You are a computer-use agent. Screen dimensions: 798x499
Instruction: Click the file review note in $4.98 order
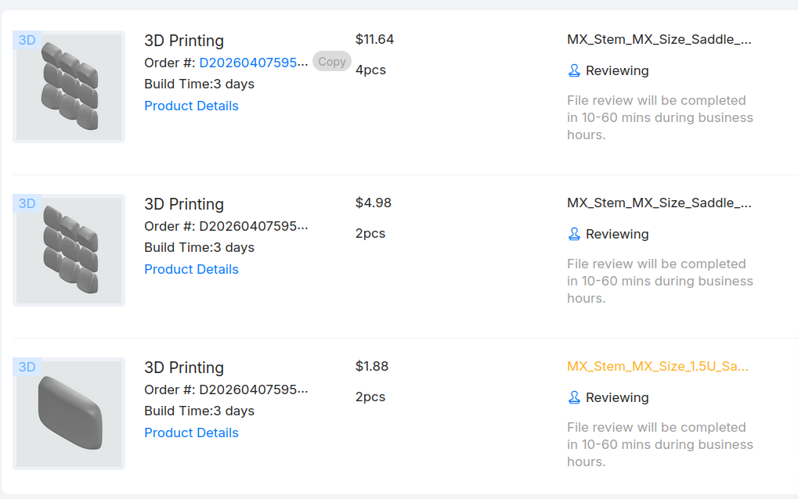(660, 282)
